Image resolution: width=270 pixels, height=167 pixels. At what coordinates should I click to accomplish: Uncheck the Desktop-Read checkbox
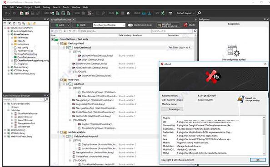click(61, 44)
